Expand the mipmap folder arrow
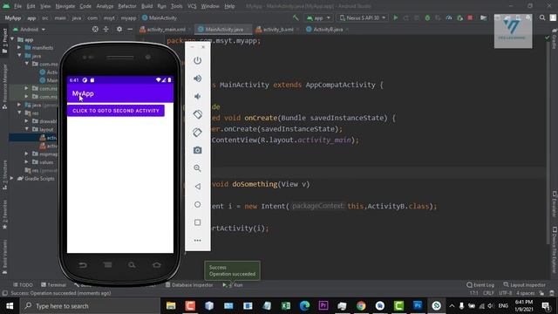 click(x=27, y=154)
